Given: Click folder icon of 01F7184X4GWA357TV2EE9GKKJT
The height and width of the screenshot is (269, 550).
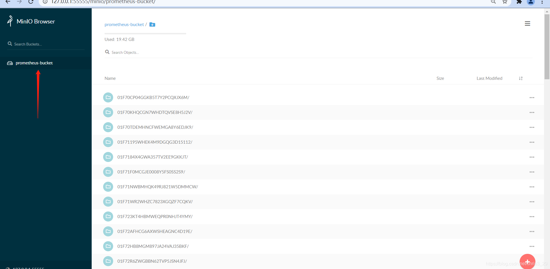Looking at the screenshot, I should point(108,157).
